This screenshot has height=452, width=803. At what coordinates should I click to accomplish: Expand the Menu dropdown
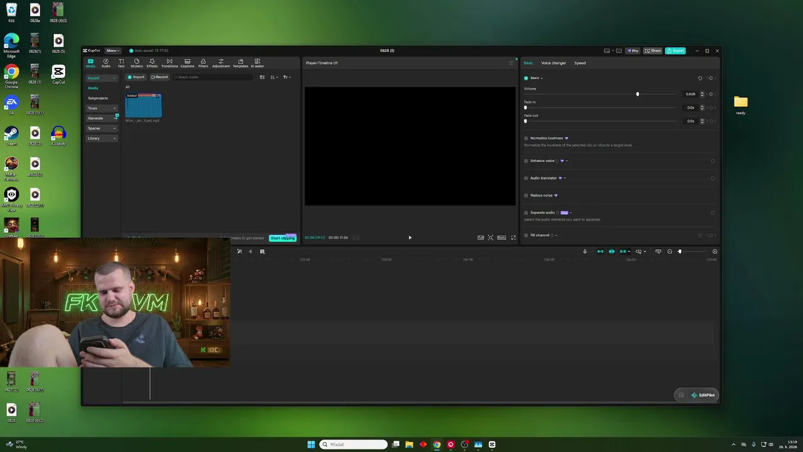[x=113, y=51]
